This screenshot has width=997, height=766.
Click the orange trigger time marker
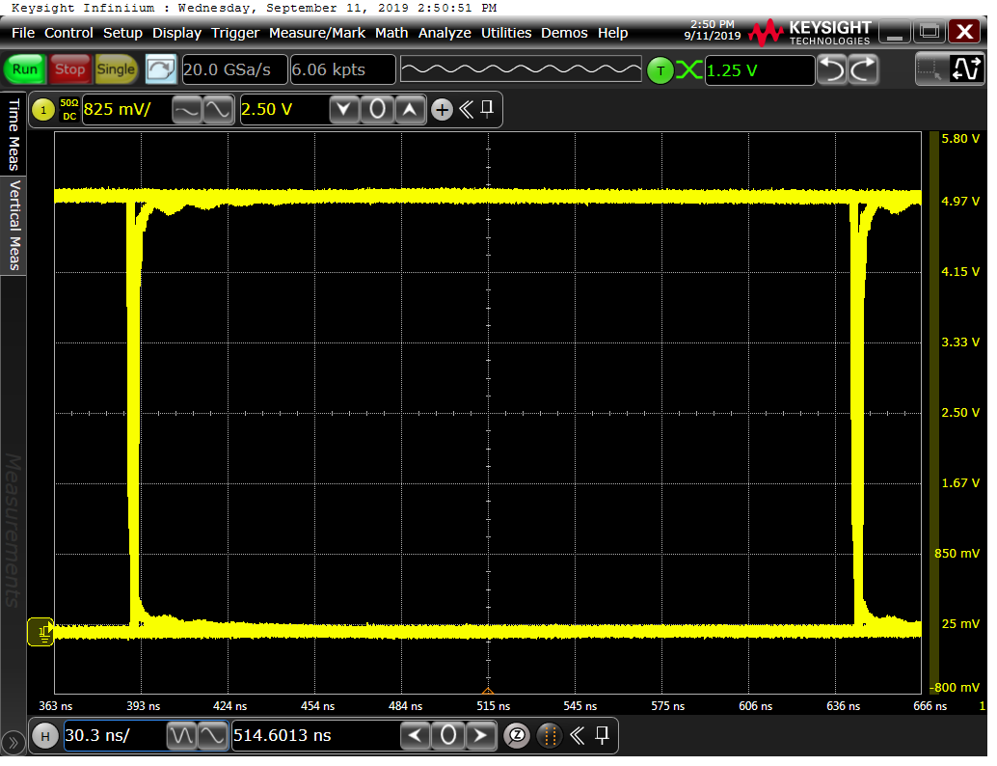tap(488, 691)
